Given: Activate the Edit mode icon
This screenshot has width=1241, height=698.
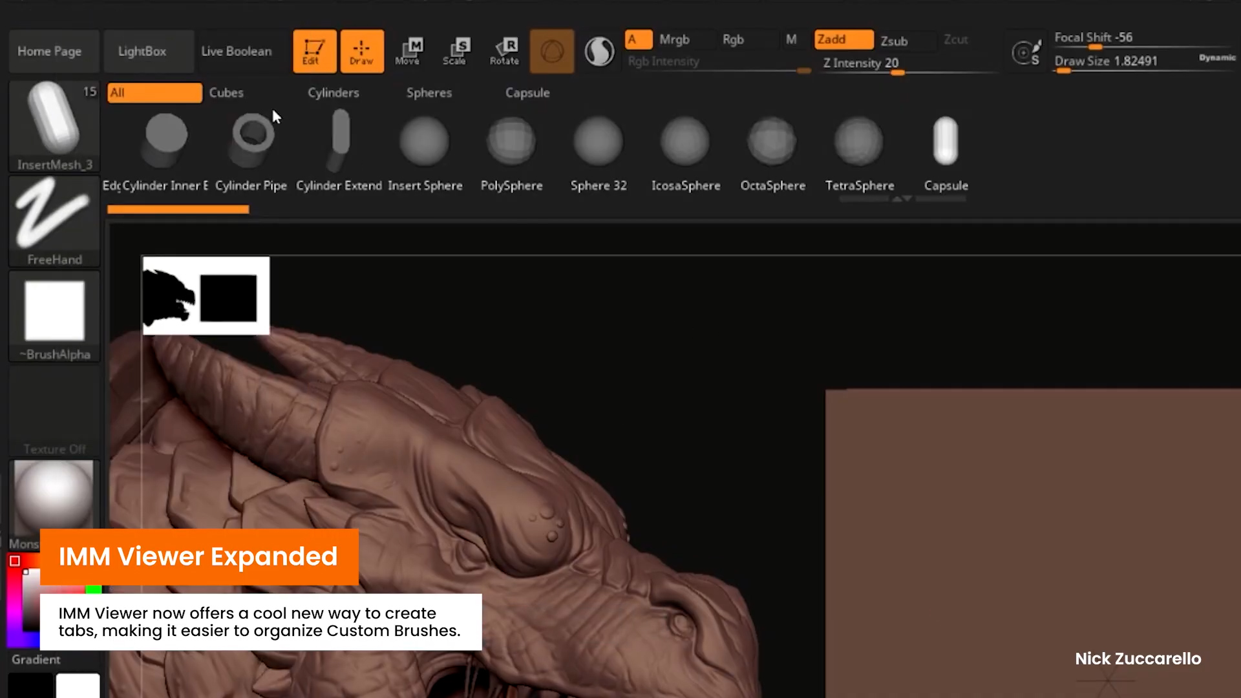Looking at the screenshot, I should point(314,51).
